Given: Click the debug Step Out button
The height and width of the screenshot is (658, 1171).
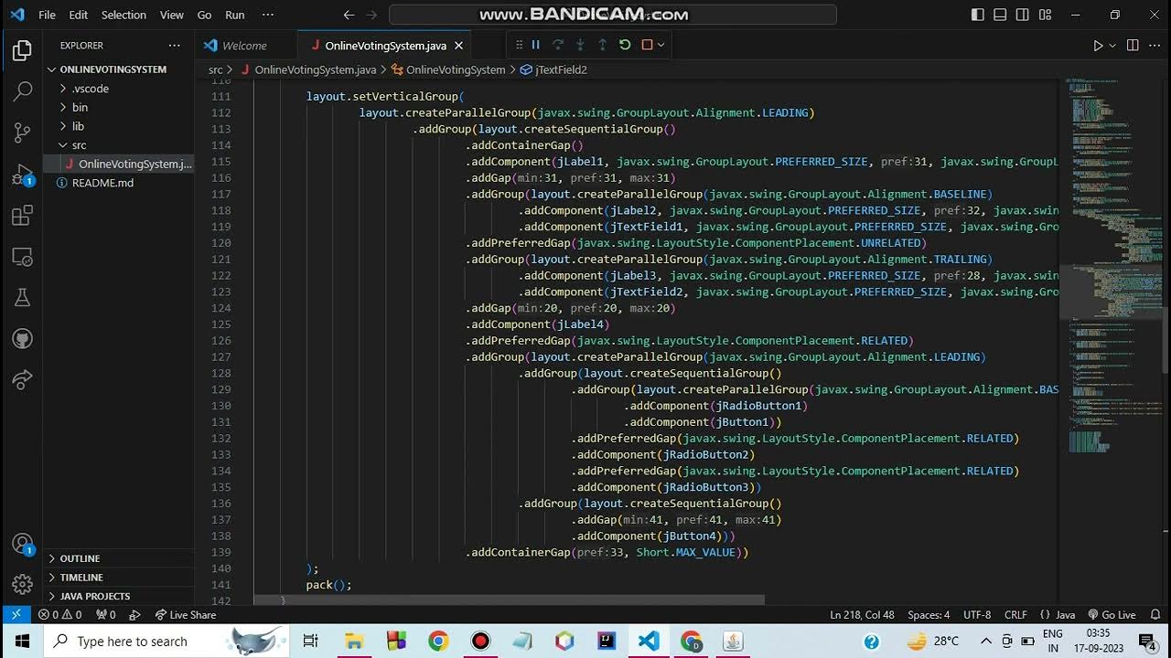Looking at the screenshot, I should pos(602,44).
